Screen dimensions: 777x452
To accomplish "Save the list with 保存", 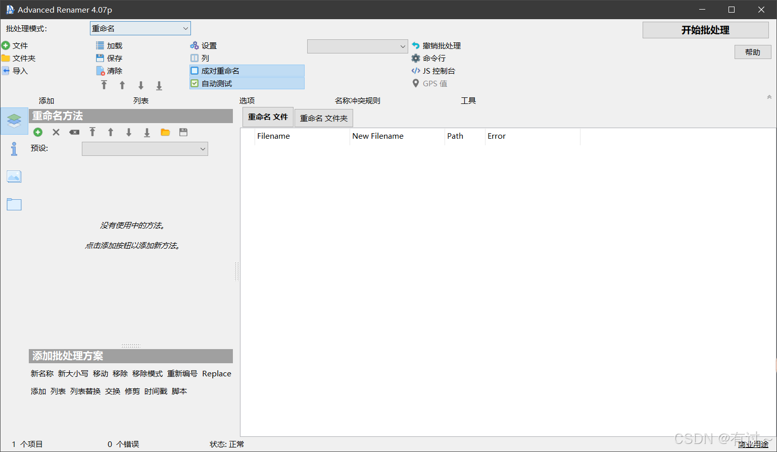I will pyautogui.click(x=109, y=58).
